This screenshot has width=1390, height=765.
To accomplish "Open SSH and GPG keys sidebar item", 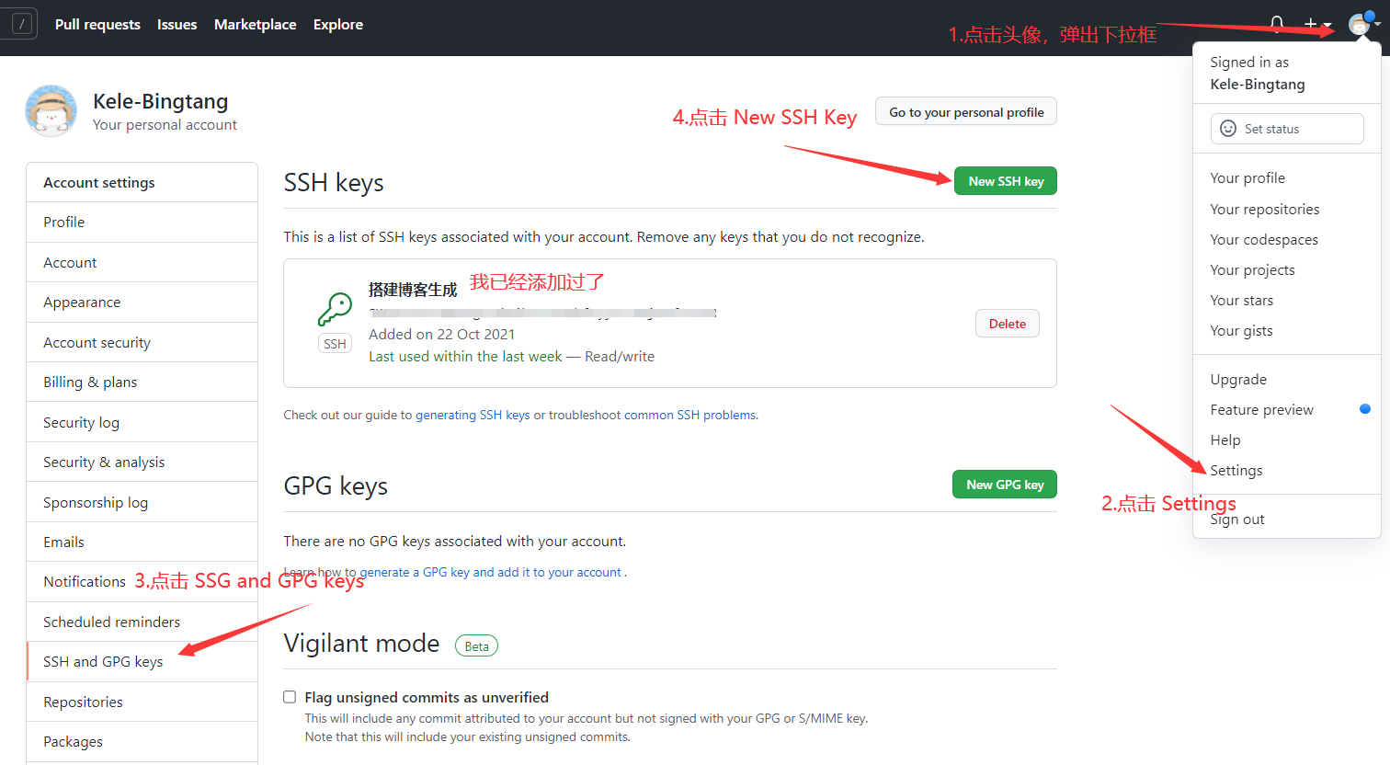I will pyautogui.click(x=103, y=662).
